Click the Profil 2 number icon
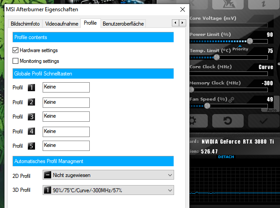280x208 pixels. coord(31,102)
